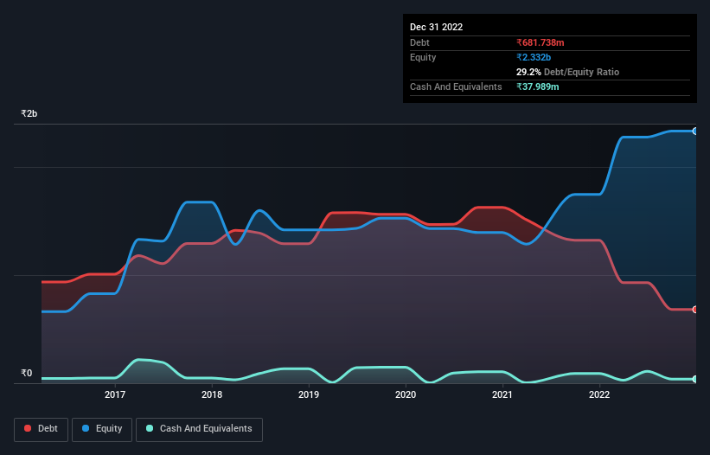The width and height of the screenshot is (710, 455).
Task: Click the 2021 x-axis label
Action: (502, 394)
